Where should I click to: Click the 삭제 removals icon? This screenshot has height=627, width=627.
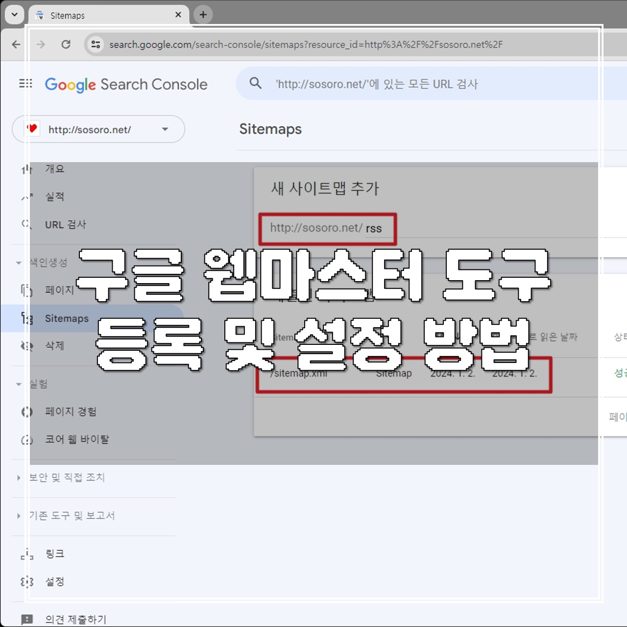[x=26, y=346]
